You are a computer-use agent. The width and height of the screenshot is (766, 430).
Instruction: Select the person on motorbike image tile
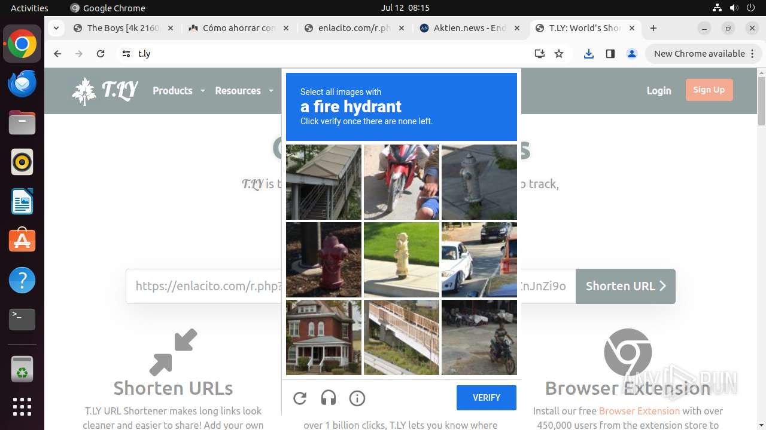(x=479, y=337)
